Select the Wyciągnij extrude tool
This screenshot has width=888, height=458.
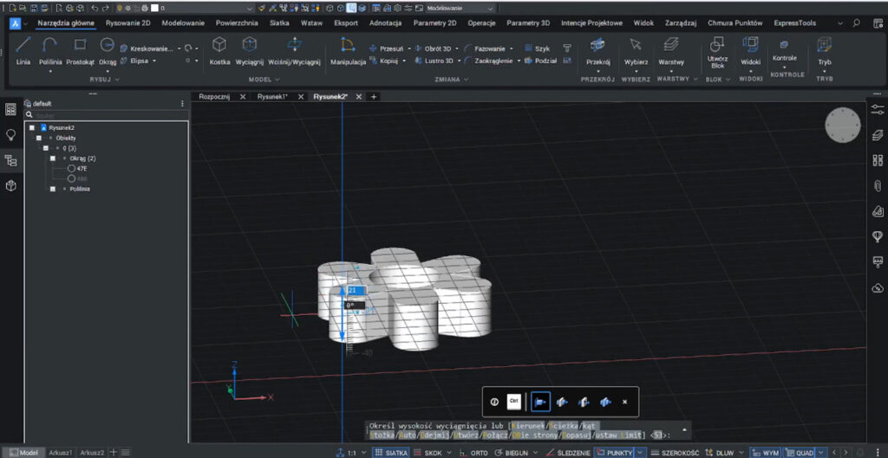tap(249, 51)
